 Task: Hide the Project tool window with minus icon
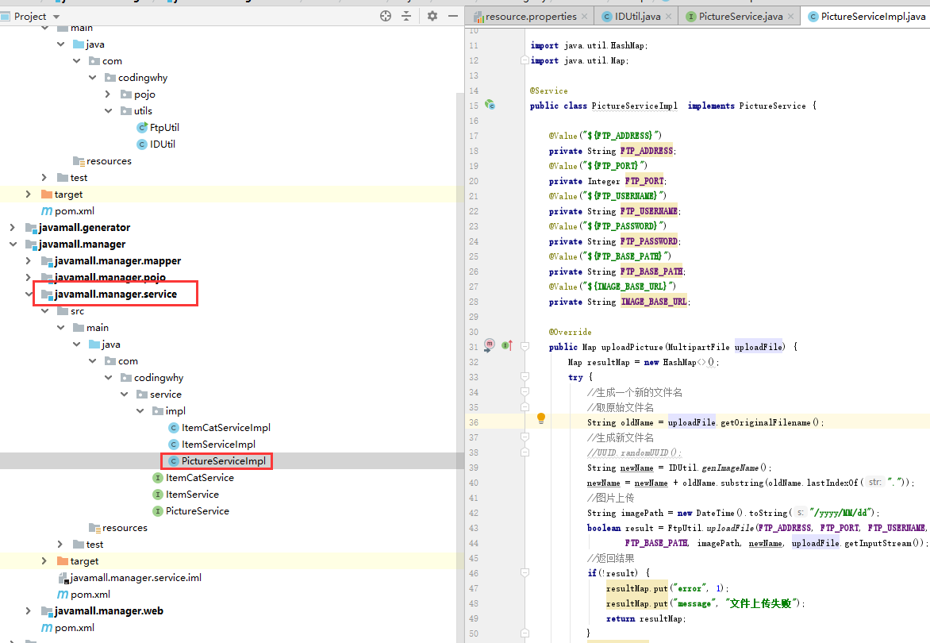coord(453,16)
